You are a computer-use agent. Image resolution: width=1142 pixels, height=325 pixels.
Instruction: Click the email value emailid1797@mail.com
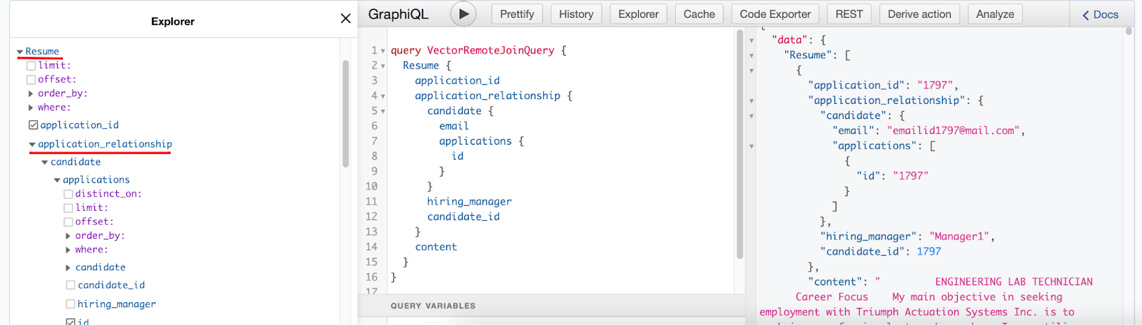coord(953,130)
